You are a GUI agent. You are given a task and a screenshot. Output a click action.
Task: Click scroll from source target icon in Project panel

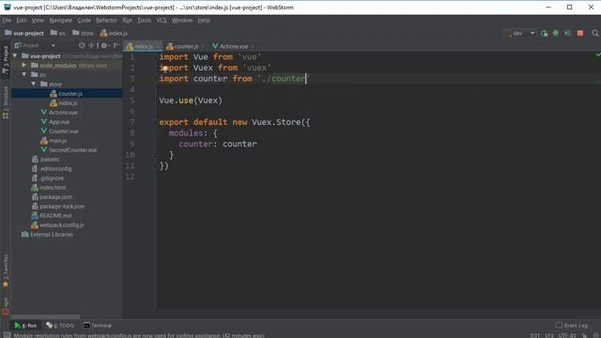click(x=82, y=46)
